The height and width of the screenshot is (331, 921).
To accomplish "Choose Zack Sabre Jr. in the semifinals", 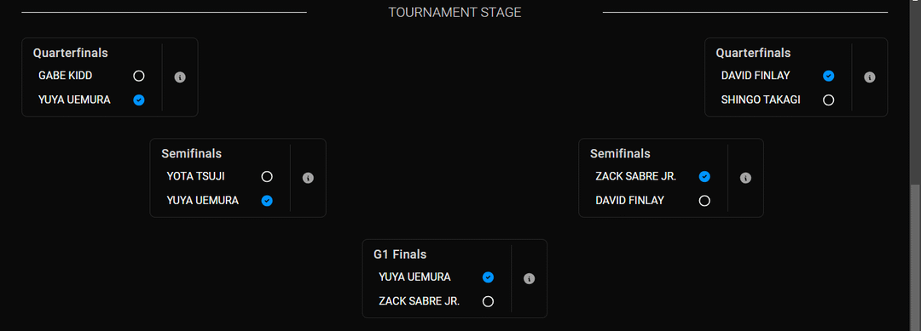I will coord(704,176).
